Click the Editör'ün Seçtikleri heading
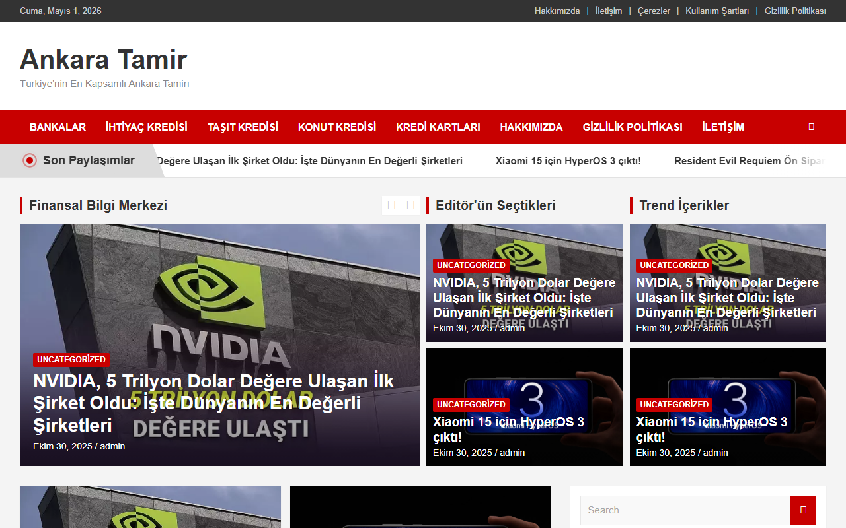This screenshot has width=846, height=528. 496,205
